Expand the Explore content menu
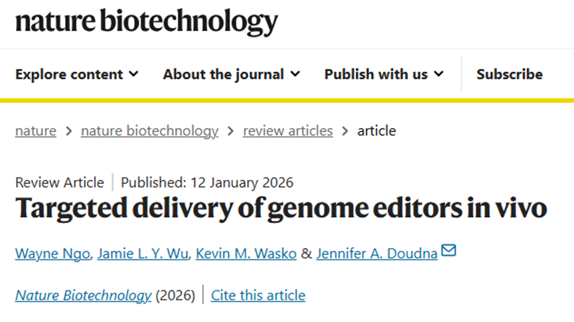Image resolution: width=574 pixels, height=322 pixels. tap(77, 74)
